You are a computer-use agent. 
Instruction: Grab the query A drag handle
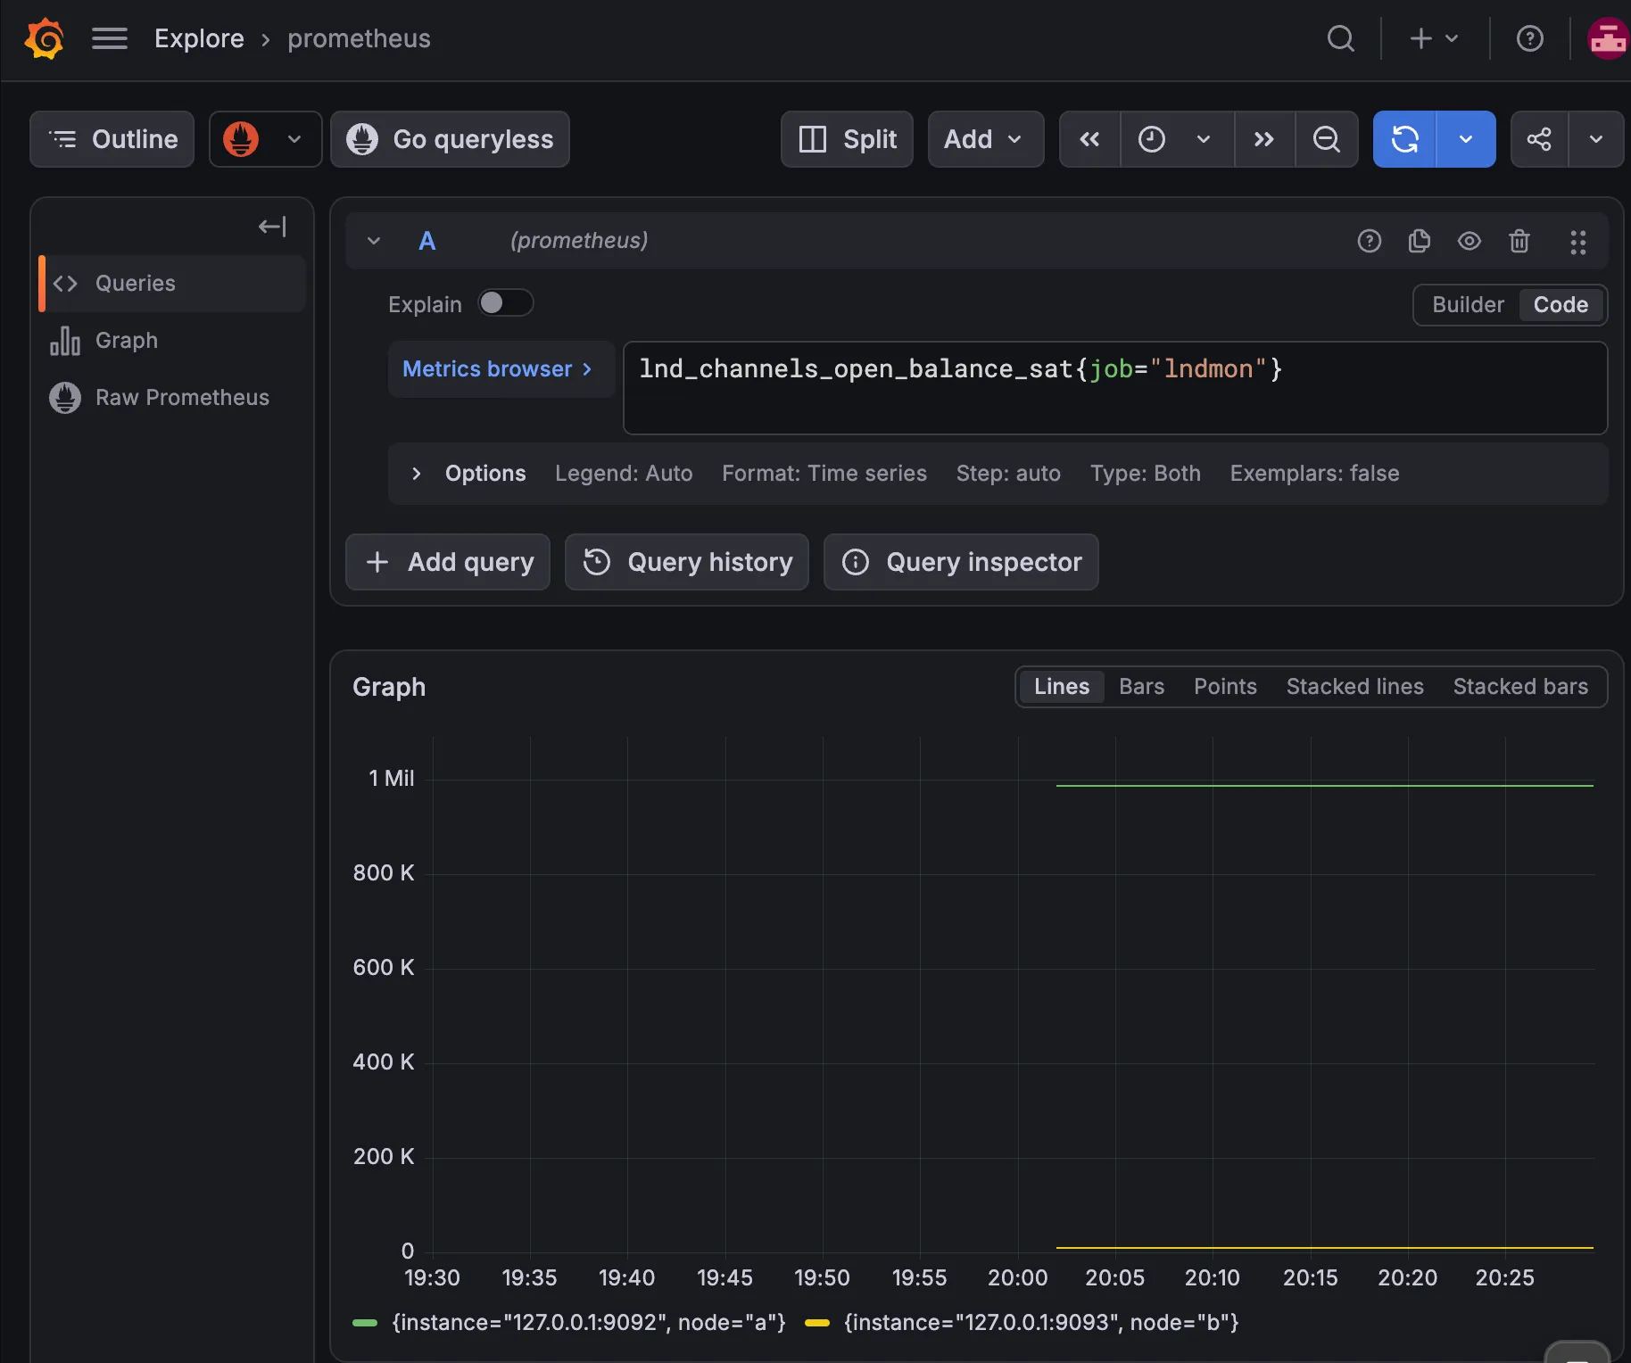(x=1577, y=242)
